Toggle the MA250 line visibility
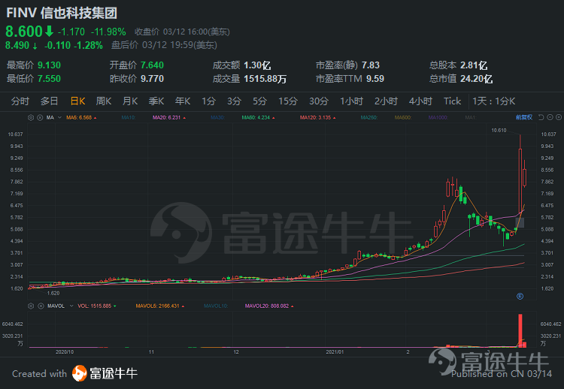Image resolution: width=564 pixels, height=389 pixels. click(369, 117)
